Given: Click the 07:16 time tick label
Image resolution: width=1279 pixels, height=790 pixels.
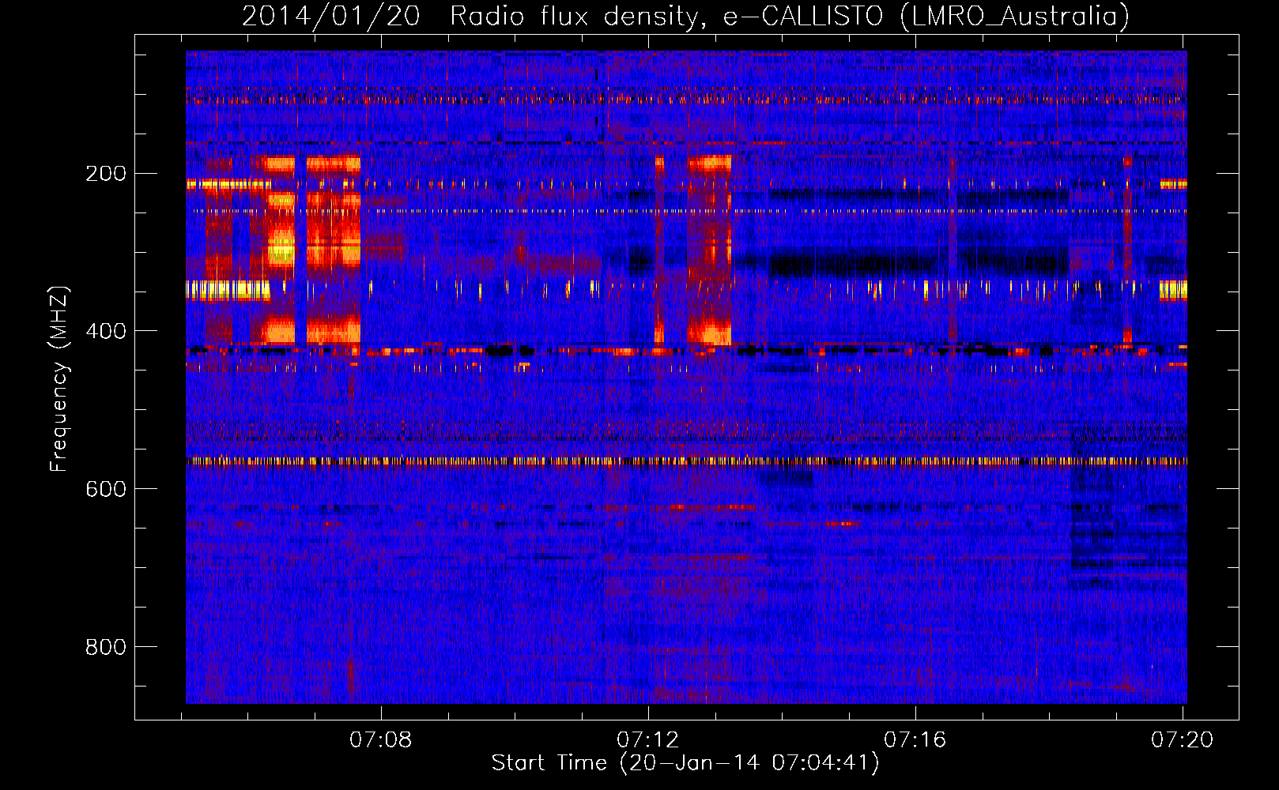Looking at the screenshot, I should tap(915, 739).
